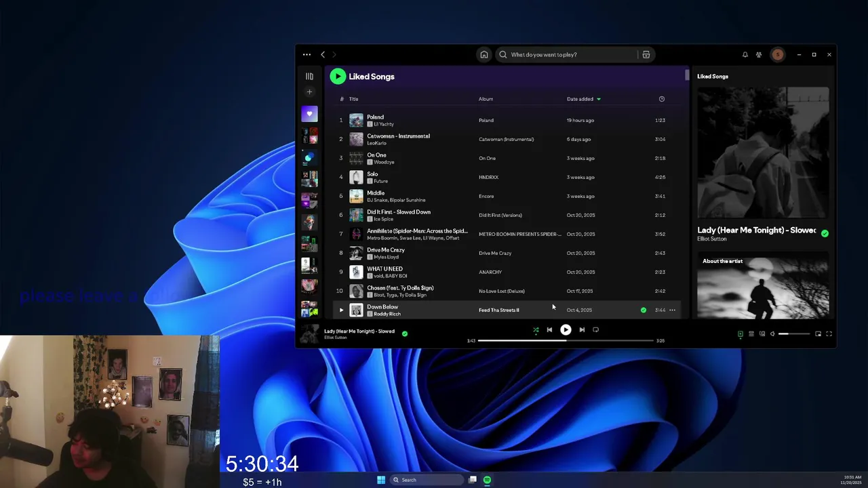Open the Spotify Home page
Screen dimensions: 868x488
[484, 54]
